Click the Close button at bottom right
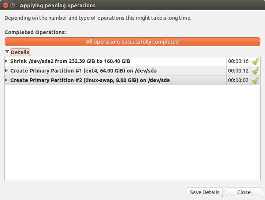 click(x=244, y=192)
